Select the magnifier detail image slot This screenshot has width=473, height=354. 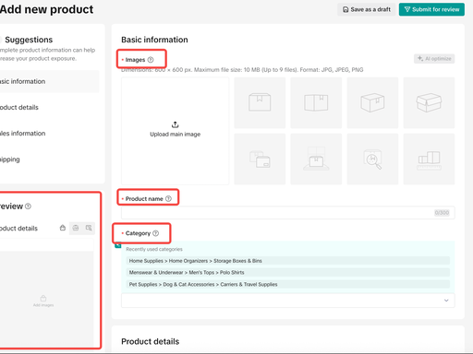pyautogui.click(x=372, y=159)
